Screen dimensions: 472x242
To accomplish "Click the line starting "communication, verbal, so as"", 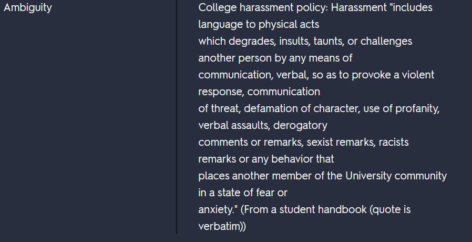I will (x=316, y=75).
